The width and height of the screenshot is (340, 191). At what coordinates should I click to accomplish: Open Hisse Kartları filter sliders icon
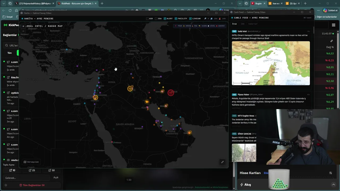[330, 173]
